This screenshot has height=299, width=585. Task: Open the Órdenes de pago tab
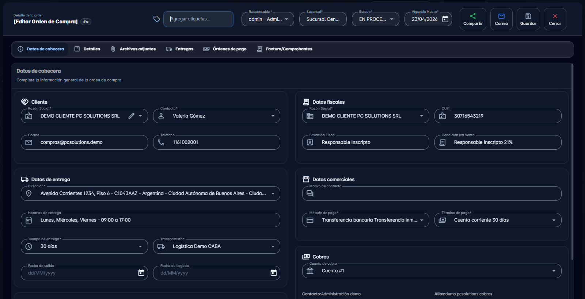point(225,49)
